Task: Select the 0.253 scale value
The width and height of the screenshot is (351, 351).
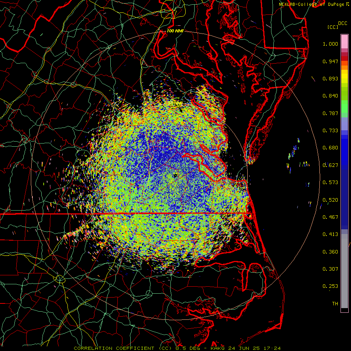Action: [330, 286]
